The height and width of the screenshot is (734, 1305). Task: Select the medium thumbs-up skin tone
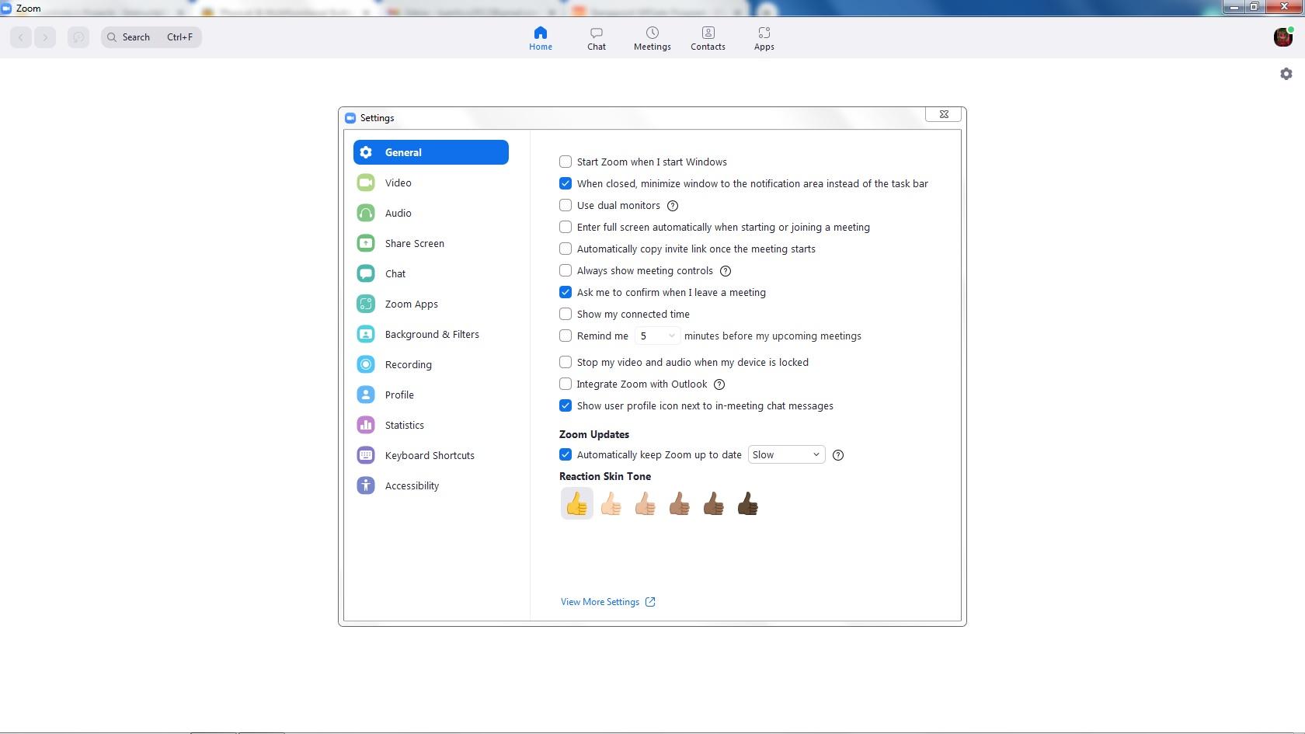pyautogui.click(x=680, y=504)
